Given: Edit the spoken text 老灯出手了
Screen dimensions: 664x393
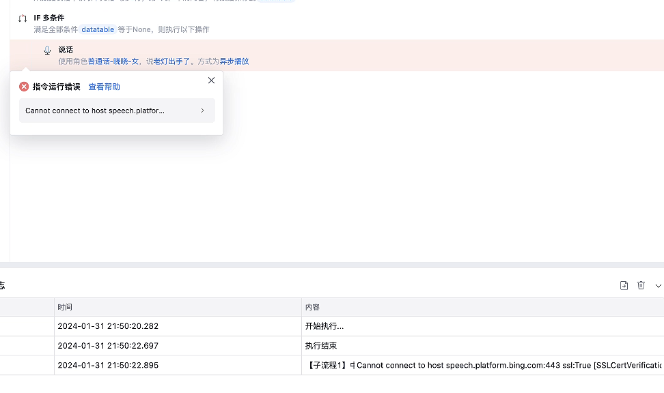Looking at the screenshot, I should coord(171,61).
